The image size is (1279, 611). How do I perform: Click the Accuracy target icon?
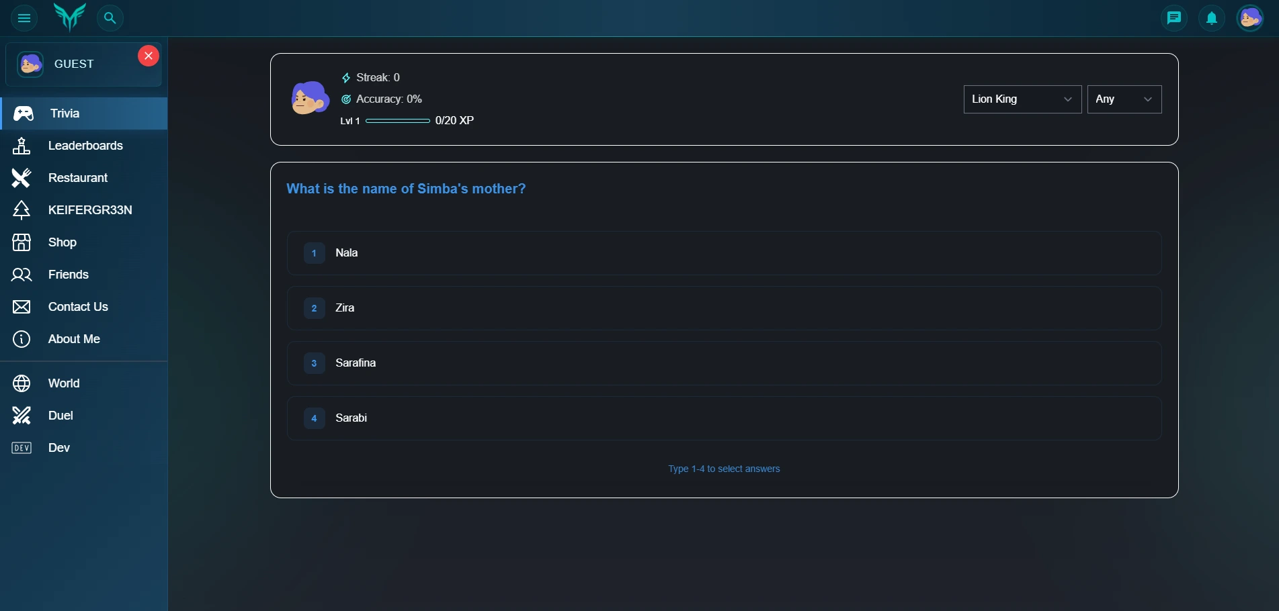[x=346, y=99]
